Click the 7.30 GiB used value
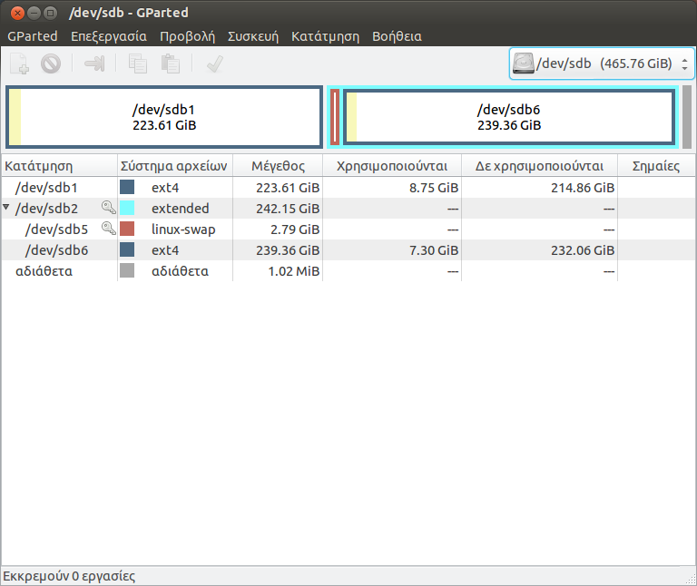The image size is (697, 586). pos(434,250)
